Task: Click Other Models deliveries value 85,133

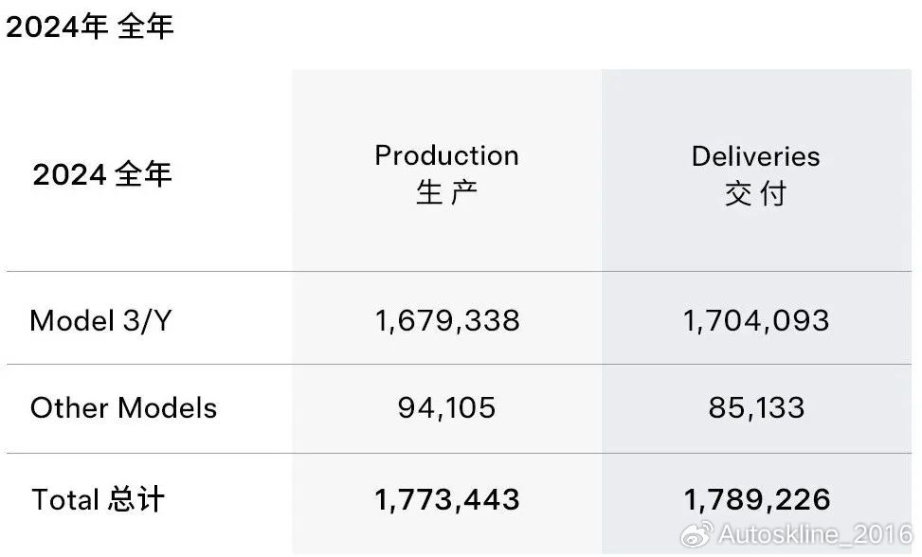Action: coord(756,407)
